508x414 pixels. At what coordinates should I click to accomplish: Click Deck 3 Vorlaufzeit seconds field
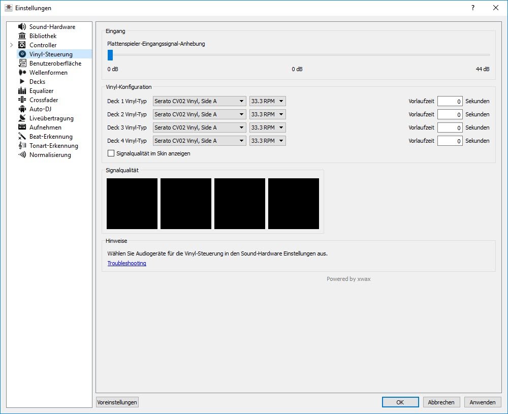(450, 128)
